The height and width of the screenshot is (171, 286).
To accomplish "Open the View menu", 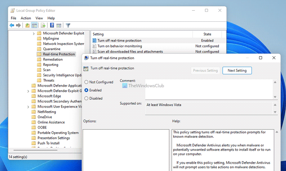I will click(x=39, y=18).
